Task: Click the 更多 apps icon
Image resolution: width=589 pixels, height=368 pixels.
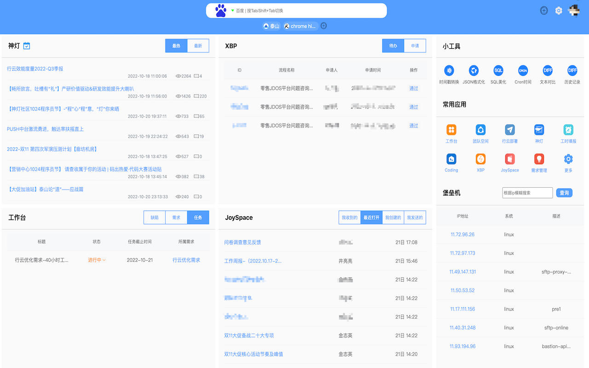Action: 568,162
